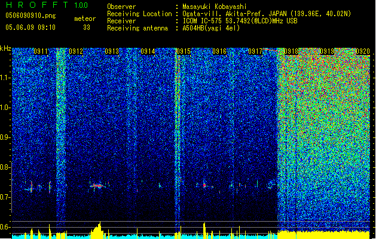This screenshot has width=376, height=239.
Task: Click the 0916 time marker
Action: click(219, 51)
